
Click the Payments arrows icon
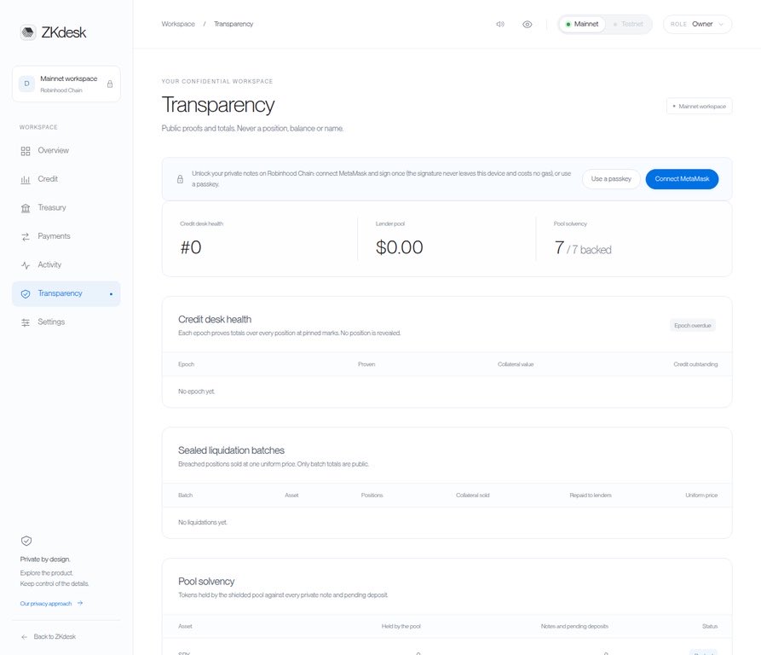(26, 237)
